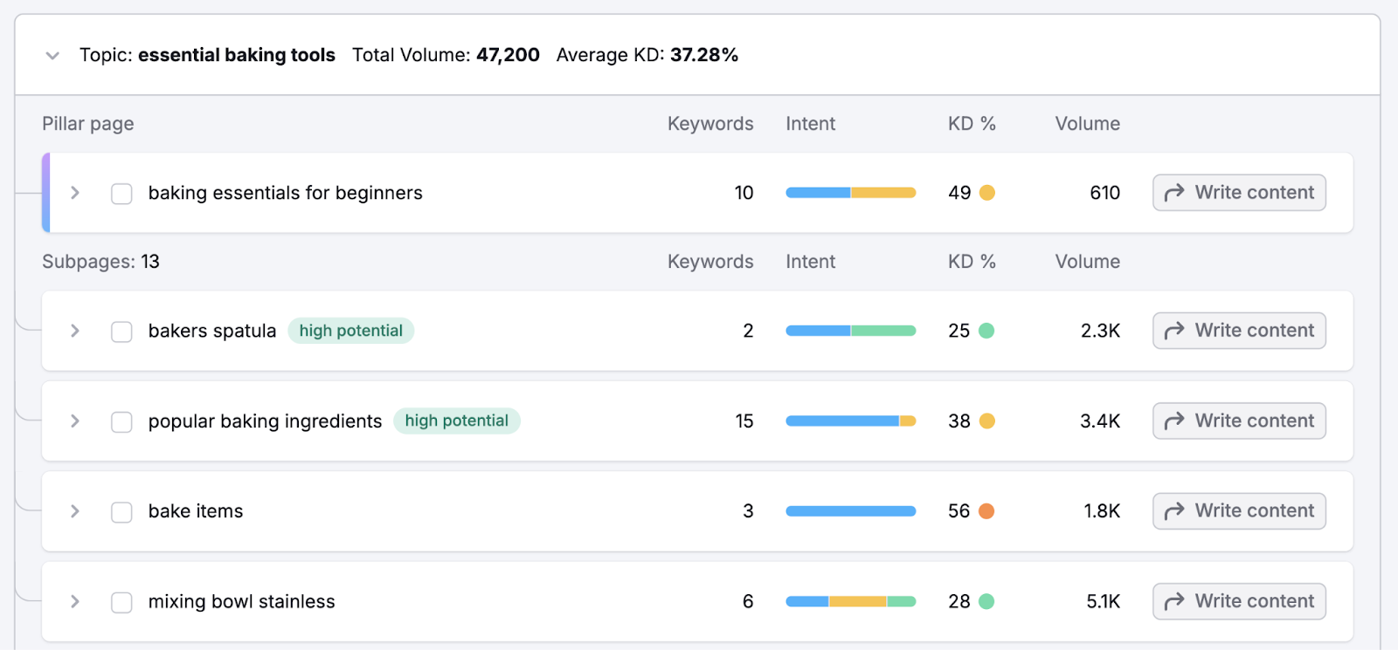The width and height of the screenshot is (1398, 650).
Task: Click the Subpages Volume column header
Action: tap(1087, 262)
